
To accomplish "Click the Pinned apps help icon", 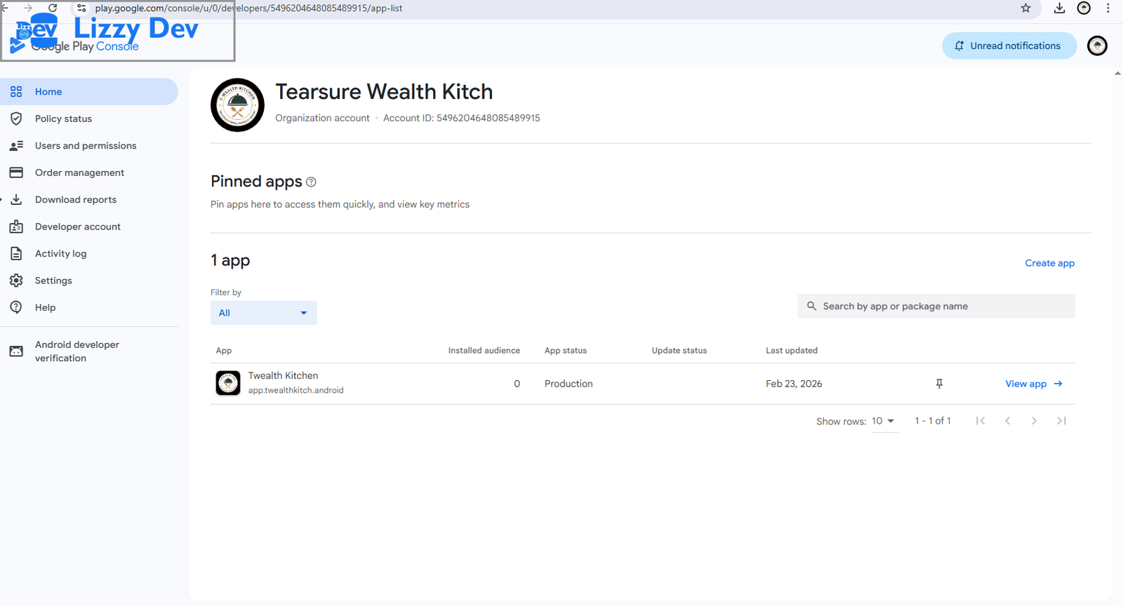I will [311, 182].
